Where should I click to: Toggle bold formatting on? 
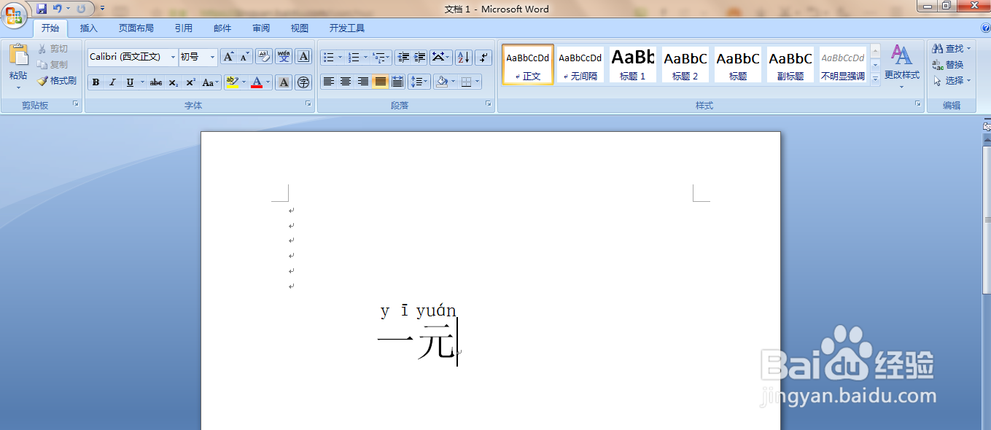96,82
